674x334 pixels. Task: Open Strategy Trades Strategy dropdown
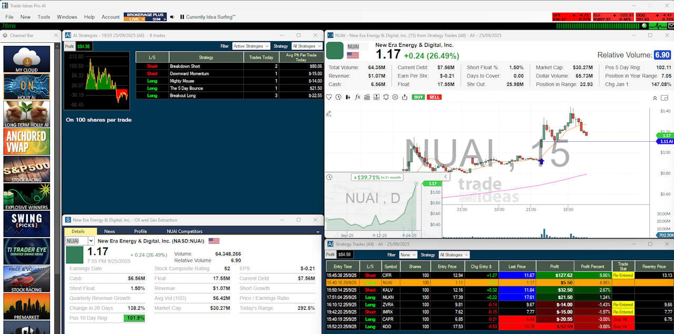(x=454, y=254)
